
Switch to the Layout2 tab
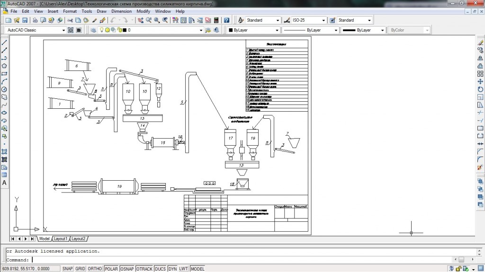click(x=78, y=238)
